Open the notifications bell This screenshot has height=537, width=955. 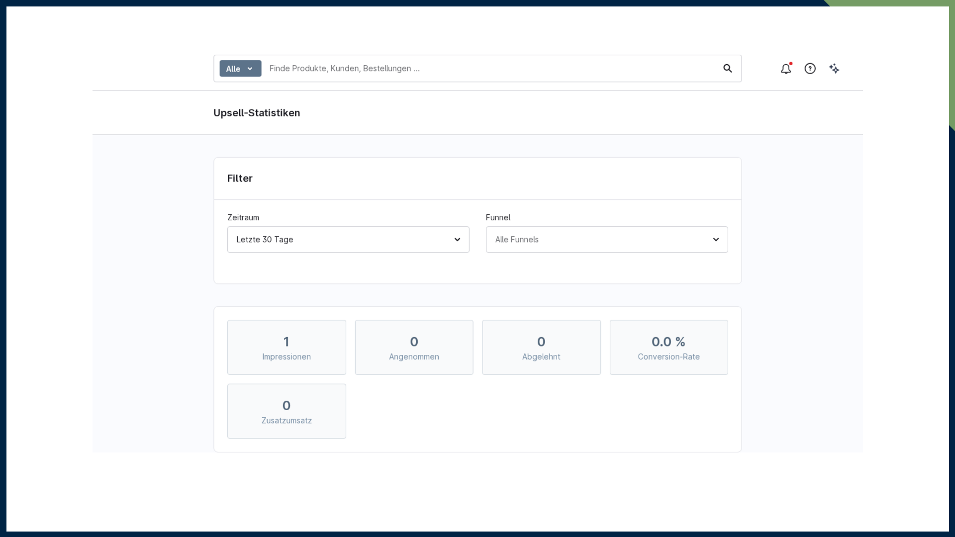(786, 69)
